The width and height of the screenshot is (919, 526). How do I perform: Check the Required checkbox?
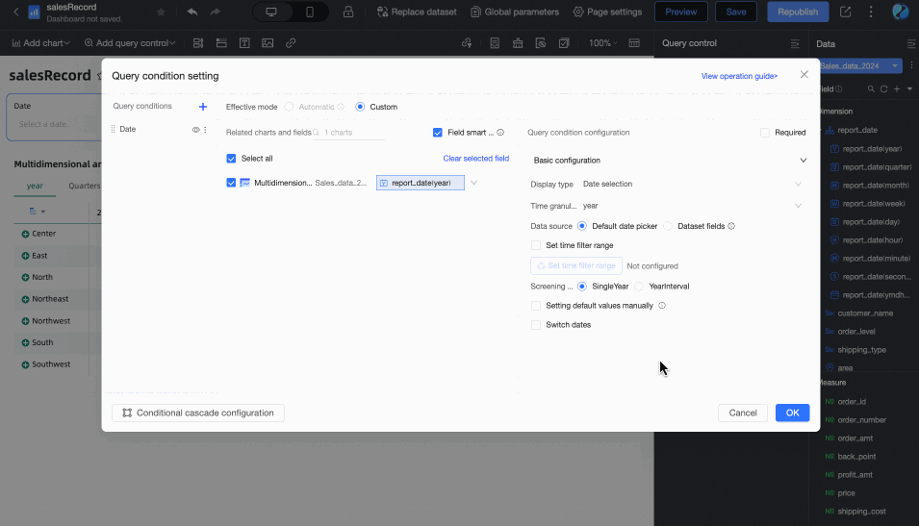[x=765, y=133]
